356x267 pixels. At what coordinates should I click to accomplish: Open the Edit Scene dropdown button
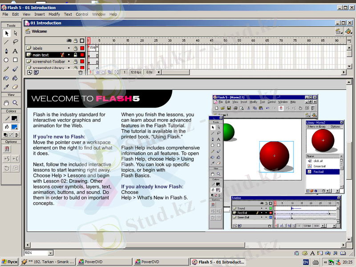coord(339,31)
